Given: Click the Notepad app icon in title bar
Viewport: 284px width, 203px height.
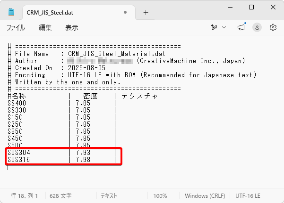Looking at the screenshot, I should [11, 12].
